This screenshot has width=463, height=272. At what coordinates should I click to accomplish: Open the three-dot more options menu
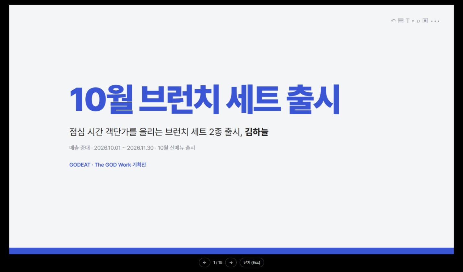[435, 21]
